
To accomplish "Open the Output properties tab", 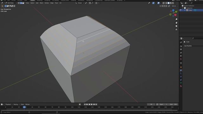I will pyautogui.click(x=181, y=49).
